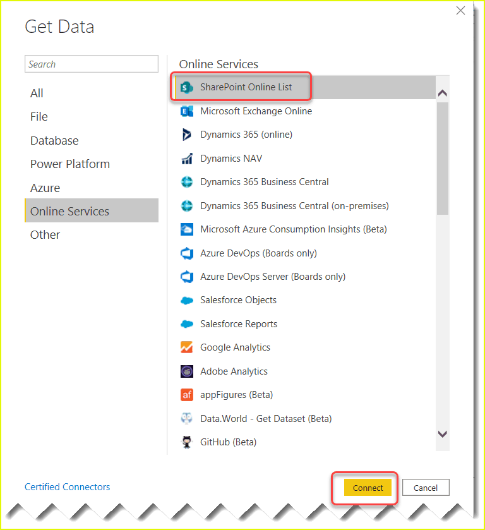
Task: Click Business Central (on-premises) icon
Action: 186,206
